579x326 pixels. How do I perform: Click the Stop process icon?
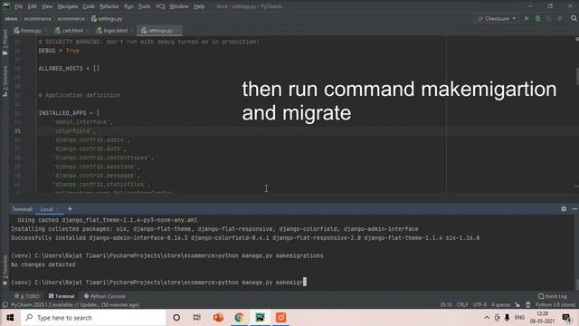point(560,18)
